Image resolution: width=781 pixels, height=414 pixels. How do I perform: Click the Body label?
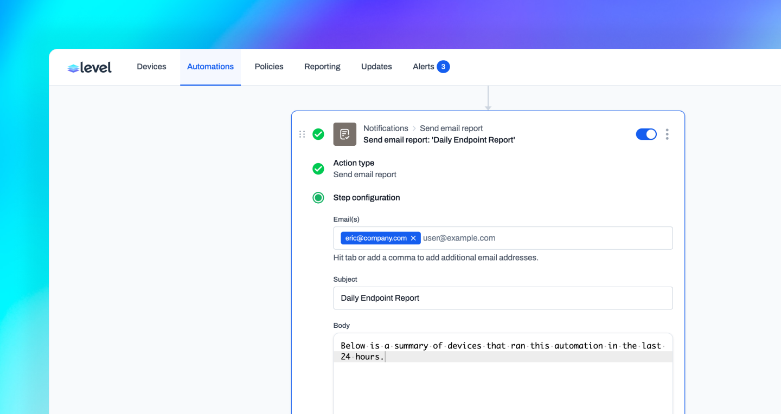pyautogui.click(x=342, y=326)
